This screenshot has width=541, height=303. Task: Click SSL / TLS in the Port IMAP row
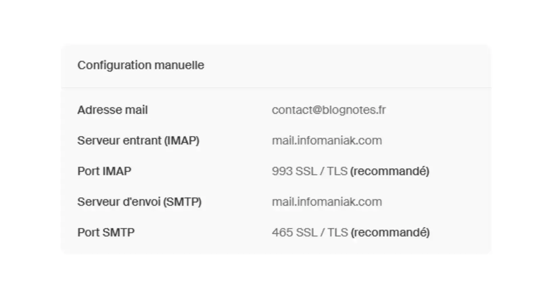coord(321,171)
